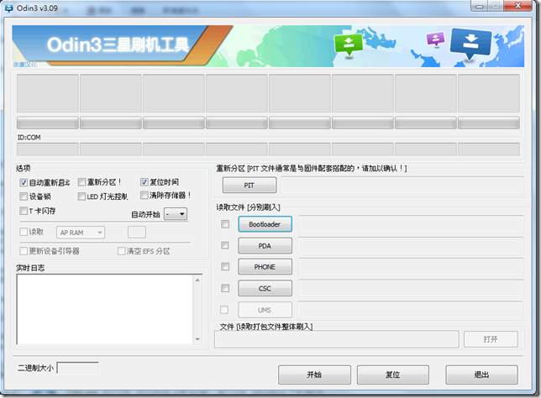Viewport: 541px width, 398px height.
Task: Click the log scrollbar up arrow
Action: (x=197, y=280)
